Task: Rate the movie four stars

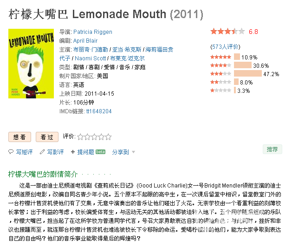Action: [102, 137]
